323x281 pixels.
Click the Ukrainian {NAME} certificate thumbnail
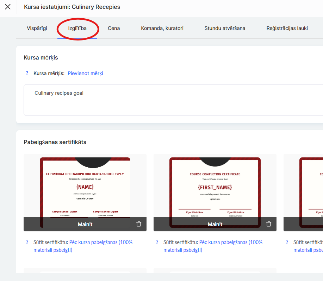click(85, 187)
